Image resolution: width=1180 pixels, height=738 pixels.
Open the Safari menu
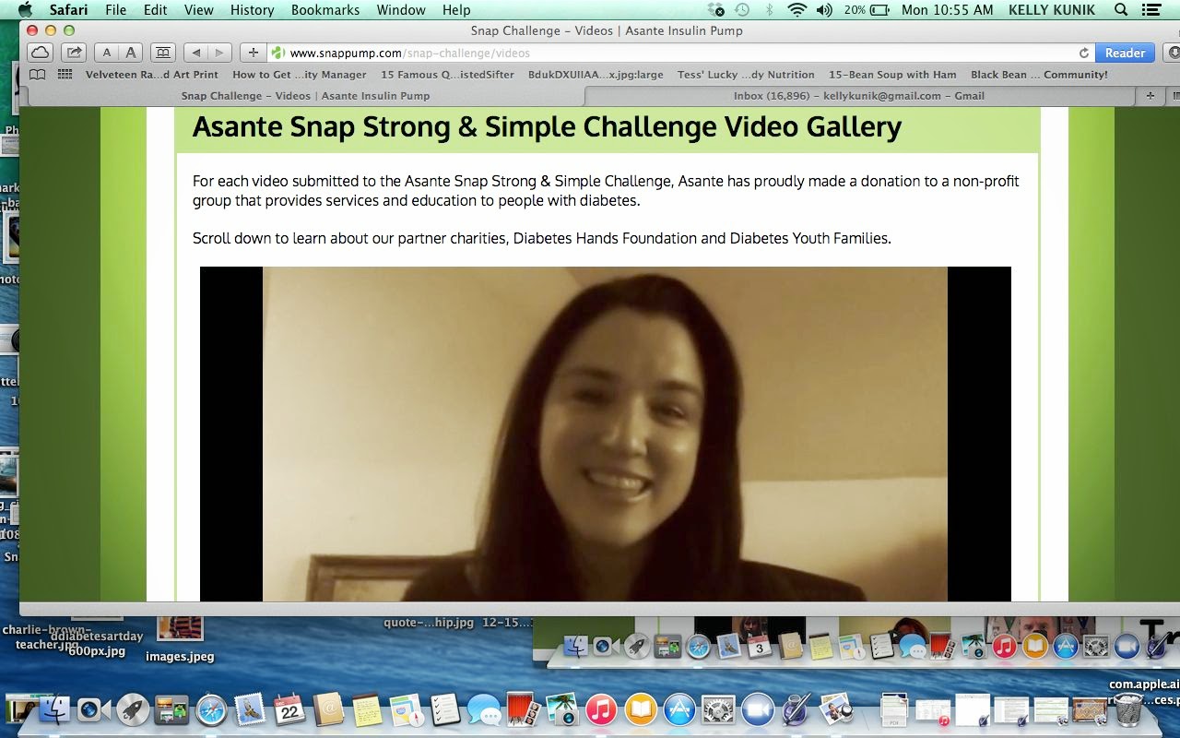pyautogui.click(x=67, y=10)
